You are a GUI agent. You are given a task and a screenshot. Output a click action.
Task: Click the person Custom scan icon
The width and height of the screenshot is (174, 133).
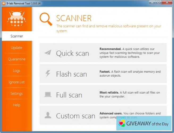coord(48,115)
